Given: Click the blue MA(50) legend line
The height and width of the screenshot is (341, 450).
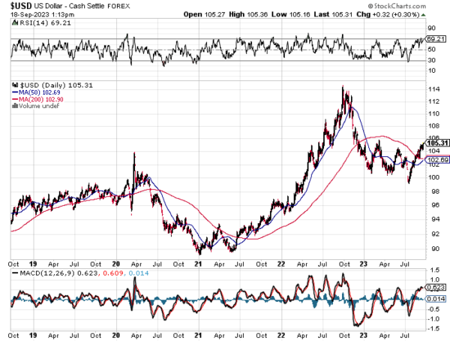Looking at the screenshot, I should click(x=14, y=92).
